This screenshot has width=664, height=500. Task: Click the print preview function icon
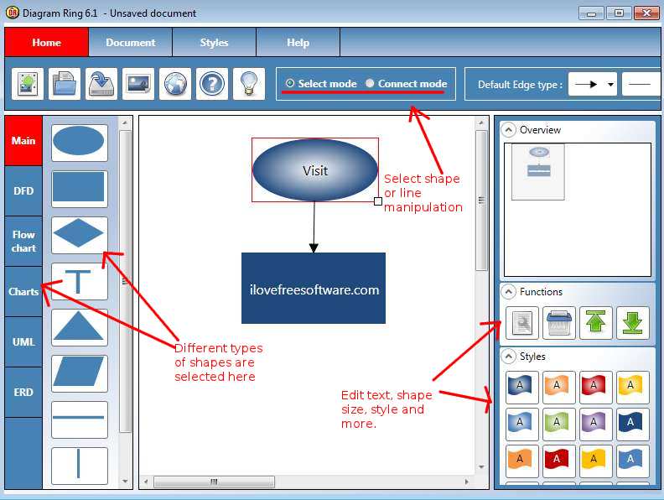(521, 323)
